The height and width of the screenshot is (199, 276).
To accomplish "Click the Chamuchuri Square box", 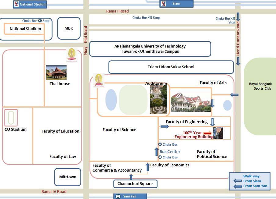I will tap(135, 184).
